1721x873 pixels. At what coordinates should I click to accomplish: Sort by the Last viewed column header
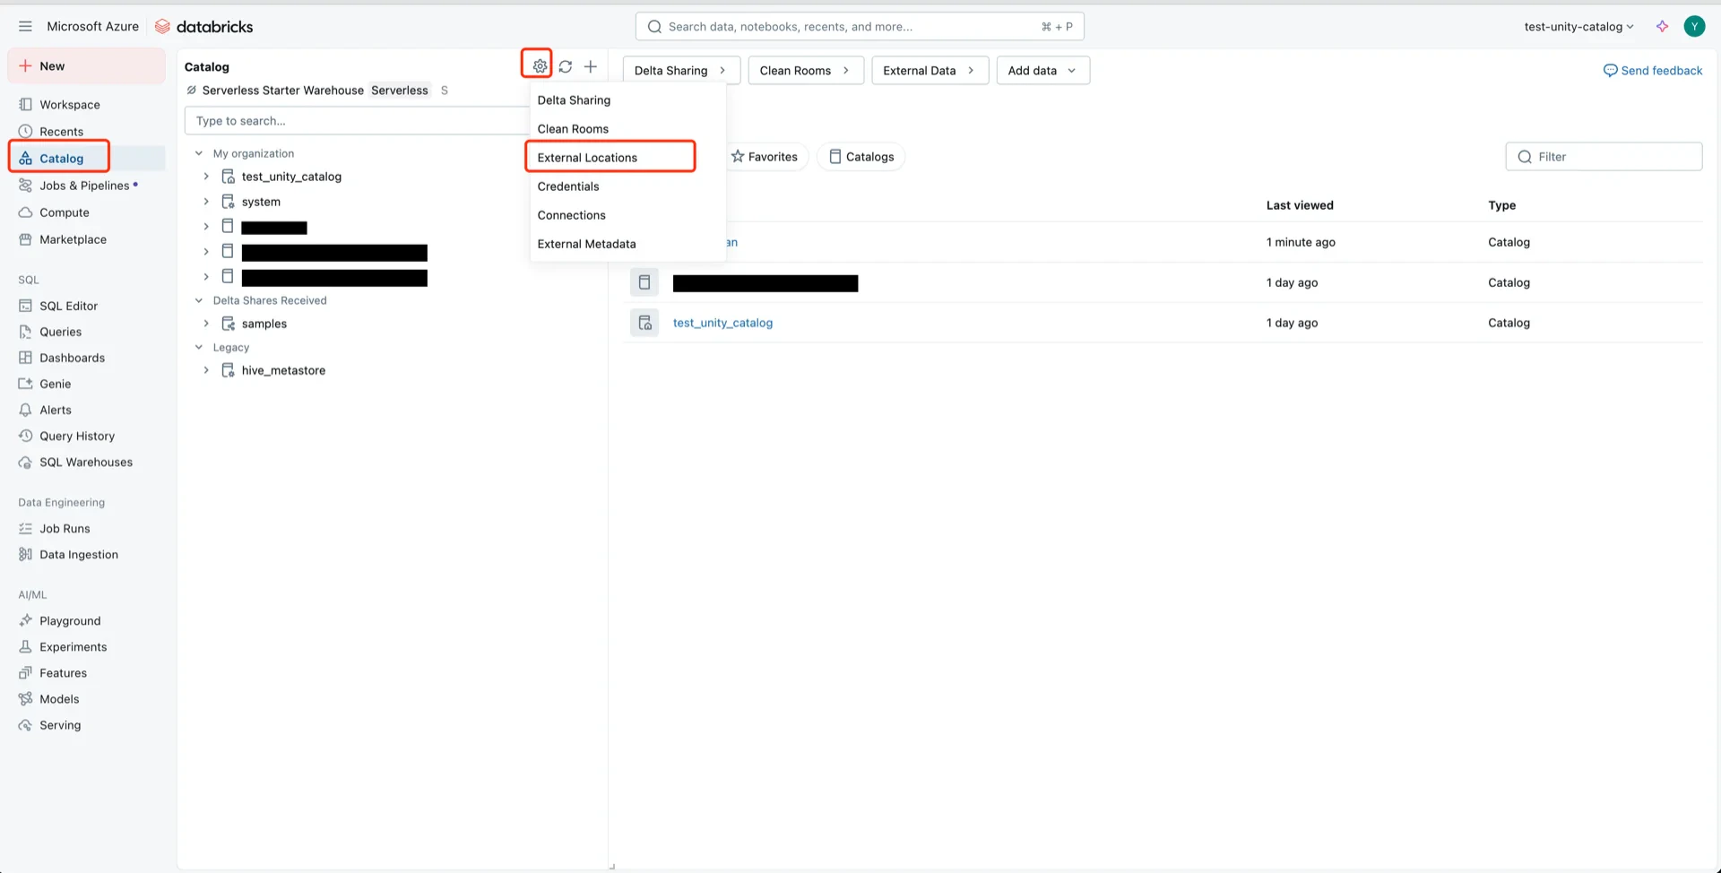[x=1300, y=205]
